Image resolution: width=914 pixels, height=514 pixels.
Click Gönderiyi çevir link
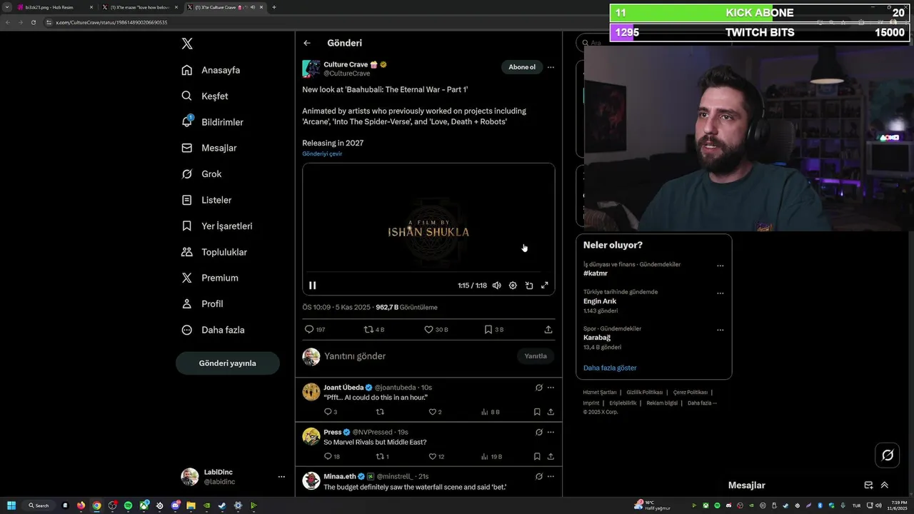322,153
